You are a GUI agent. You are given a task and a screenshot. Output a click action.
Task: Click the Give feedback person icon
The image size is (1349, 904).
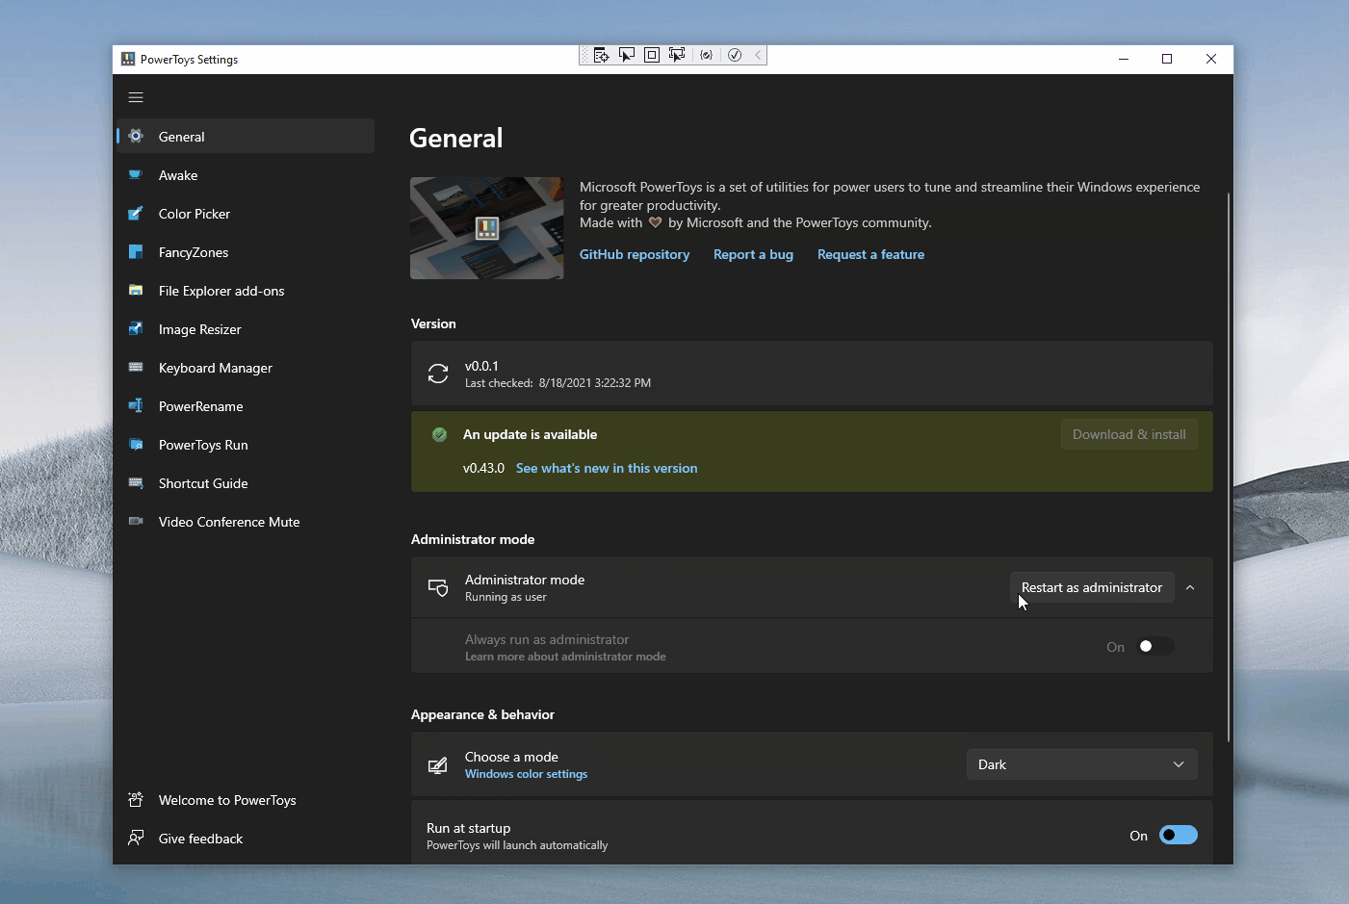coord(136,838)
